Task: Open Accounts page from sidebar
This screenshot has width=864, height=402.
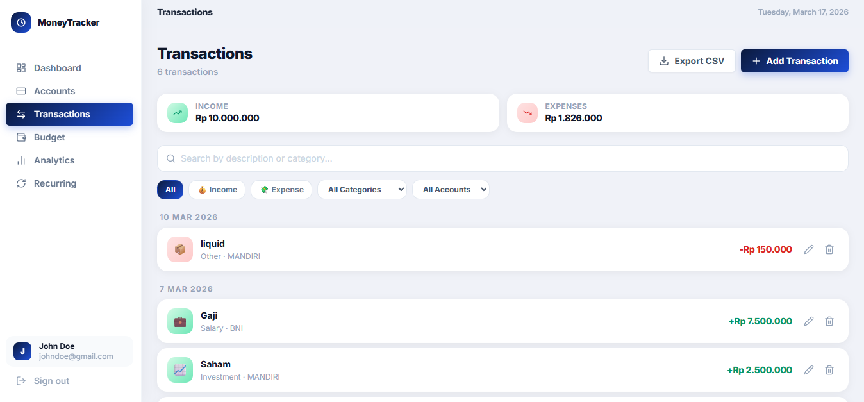Action: pos(69,91)
